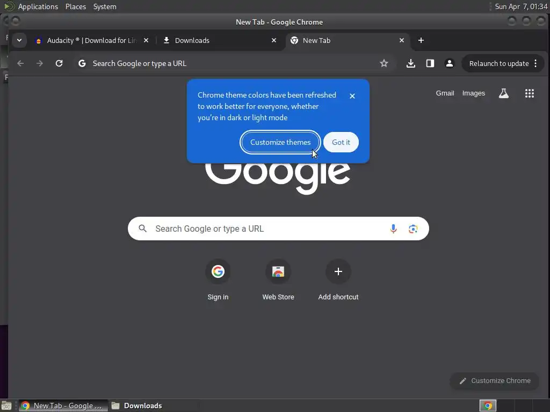Open the profile avatar icon

(450, 63)
